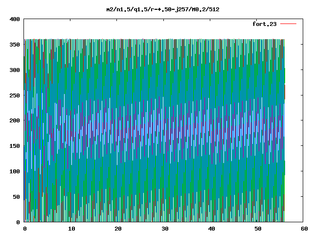Screen dimensions: 313x235
Task: Click x-axis label 10
Action: (71, 229)
